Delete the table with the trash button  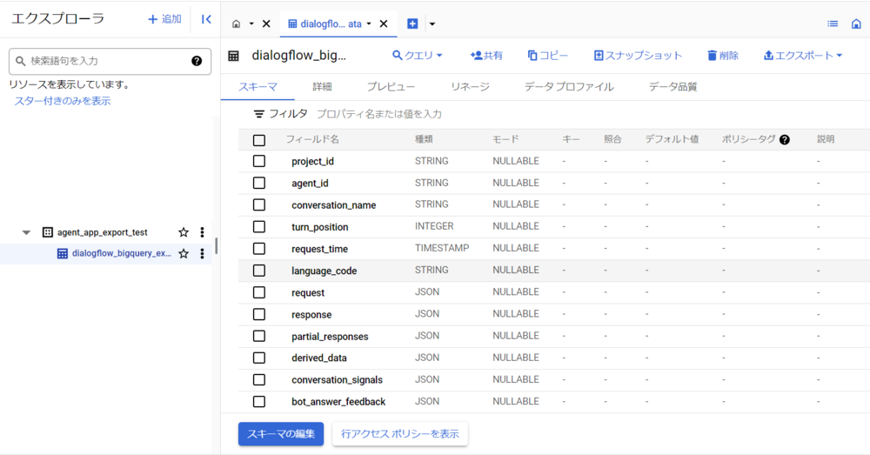tap(722, 56)
